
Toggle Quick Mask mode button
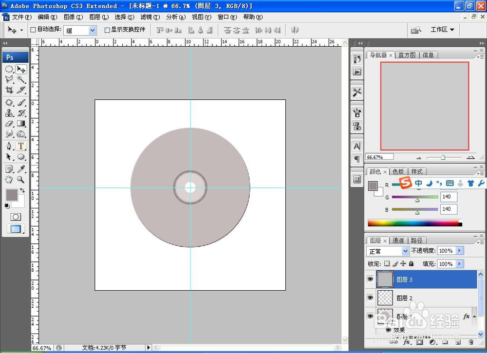[16, 217]
